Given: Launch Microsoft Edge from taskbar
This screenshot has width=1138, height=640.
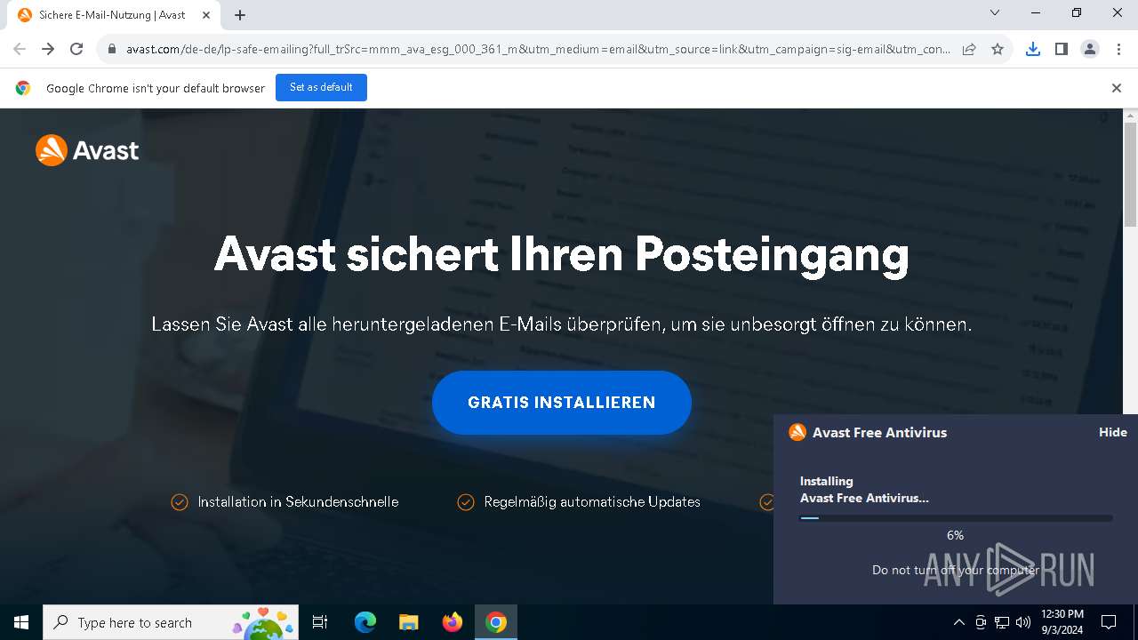Looking at the screenshot, I should click(x=365, y=622).
